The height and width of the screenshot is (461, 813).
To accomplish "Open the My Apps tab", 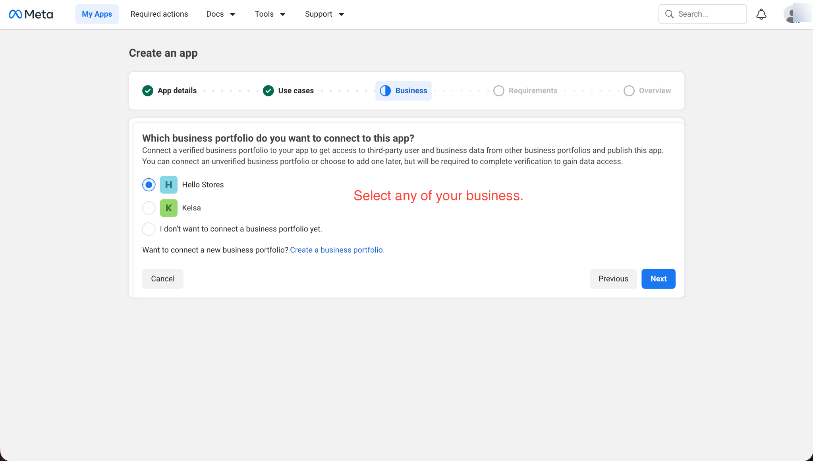I will [x=97, y=14].
